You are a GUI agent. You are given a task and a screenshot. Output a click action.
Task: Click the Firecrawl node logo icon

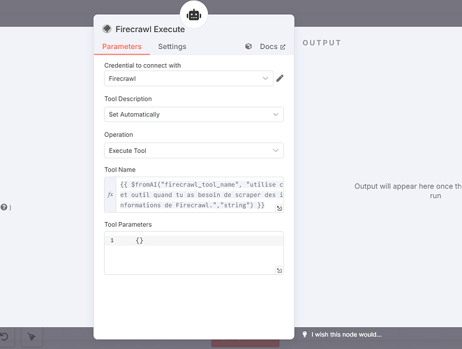(x=107, y=29)
